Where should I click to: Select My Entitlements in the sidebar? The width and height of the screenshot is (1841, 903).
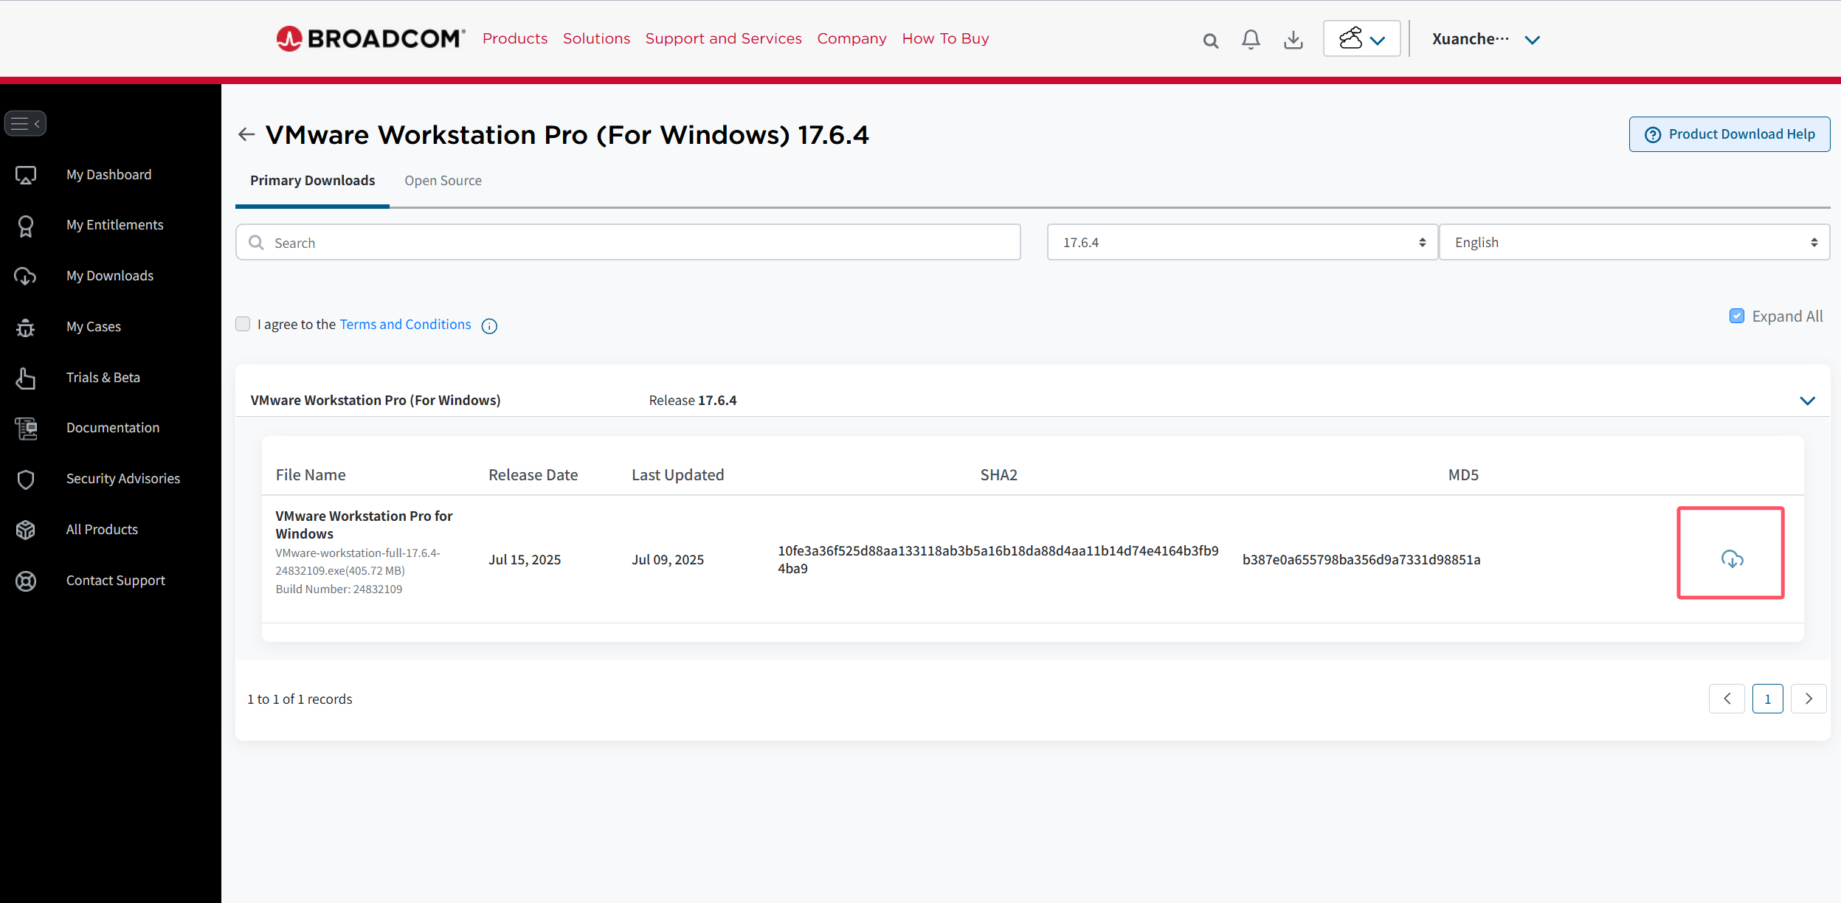point(114,224)
